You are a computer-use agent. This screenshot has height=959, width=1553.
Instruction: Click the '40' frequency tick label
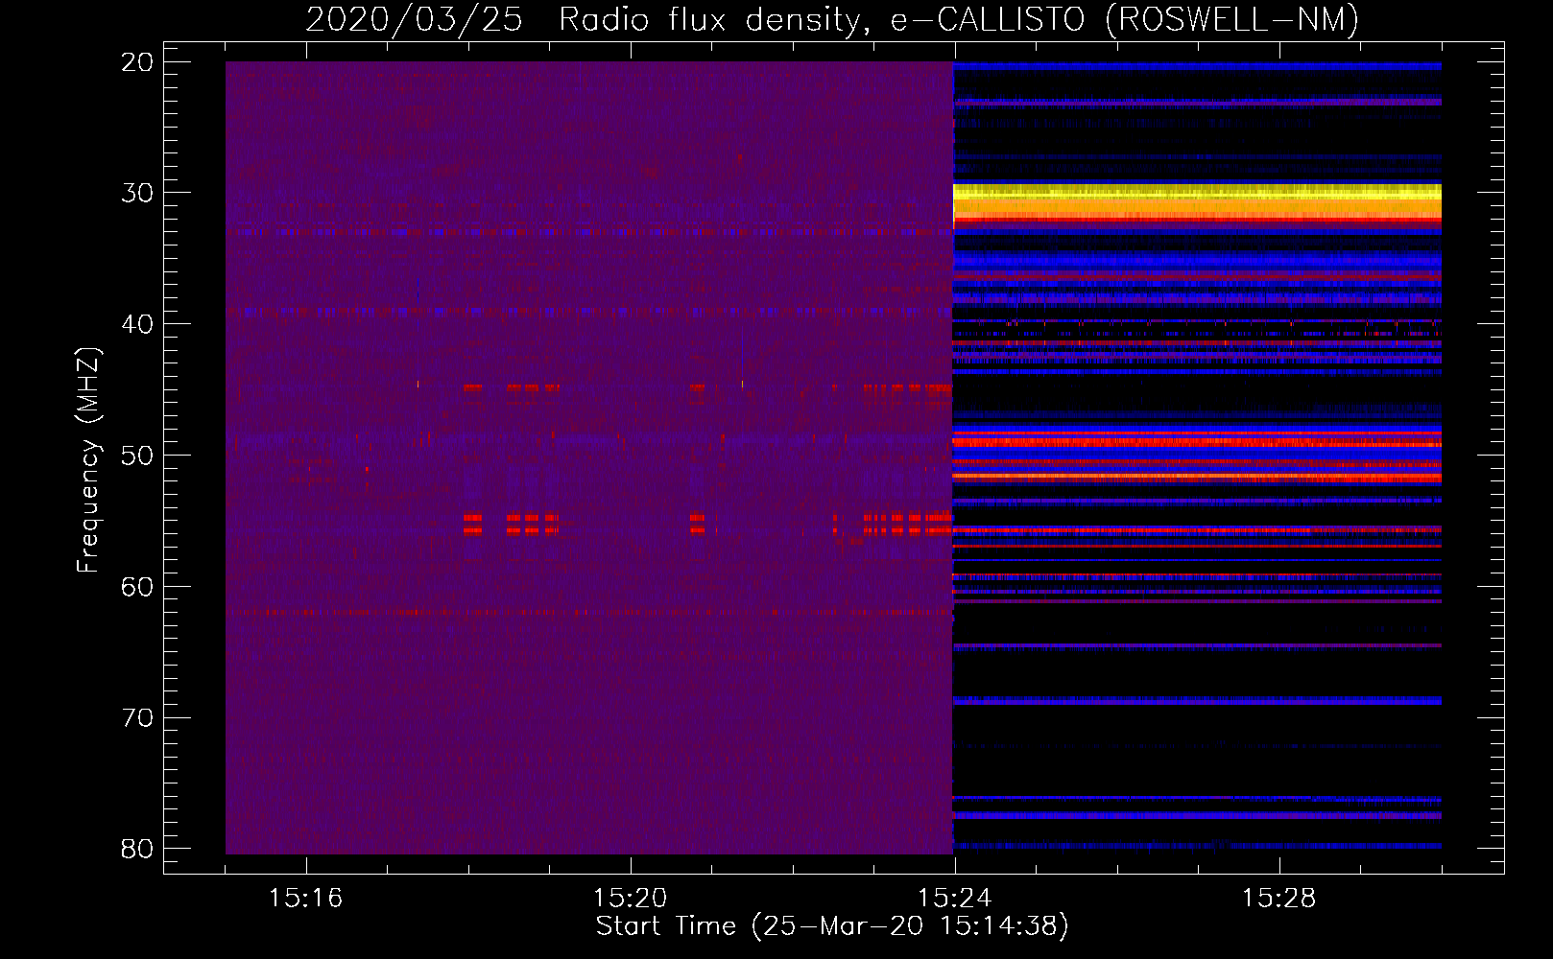(136, 324)
